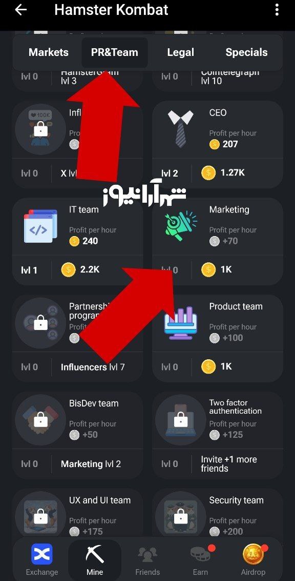Viewport: 295px width, 581px height.
Task: Tap the locked BisDev team card
Action: point(78,435)
